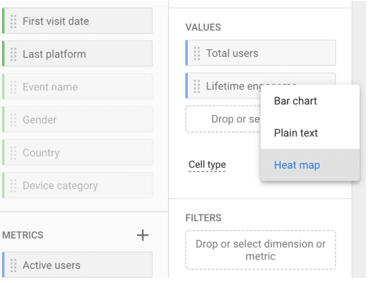This screenshot has height=283, width=385.
Task: Click the drag handle on Active users
Action: (13, 265)
